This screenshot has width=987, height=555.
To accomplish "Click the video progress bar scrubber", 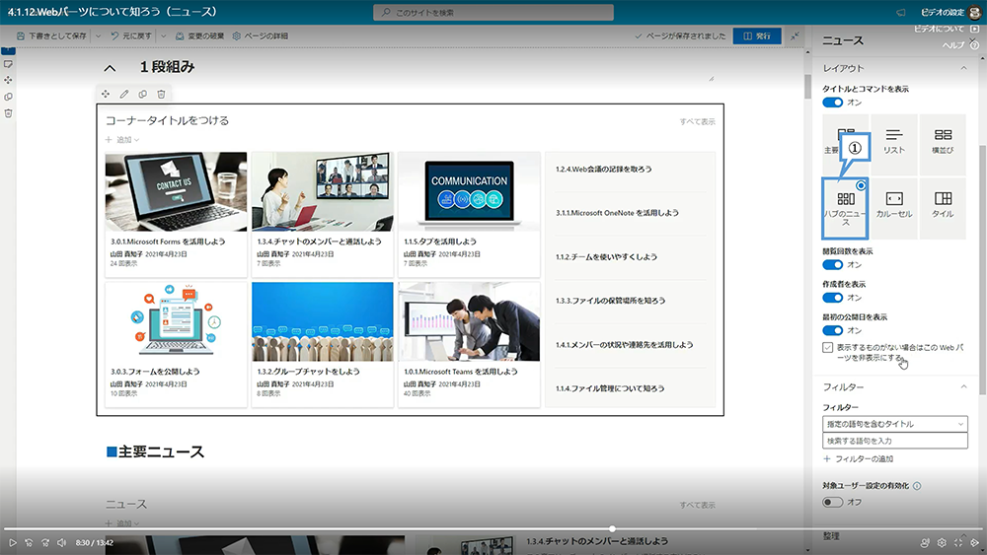I will [x=612, y=528].
